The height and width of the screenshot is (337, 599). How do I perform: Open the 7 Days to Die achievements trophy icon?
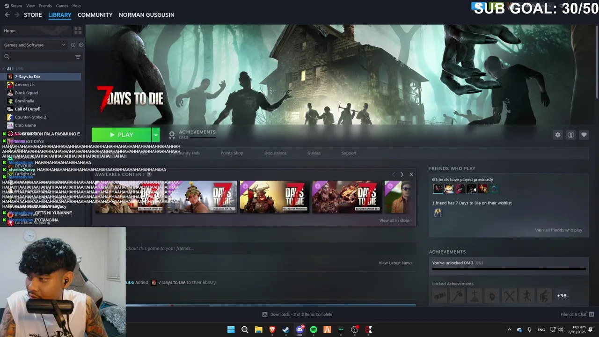[172, 135]
